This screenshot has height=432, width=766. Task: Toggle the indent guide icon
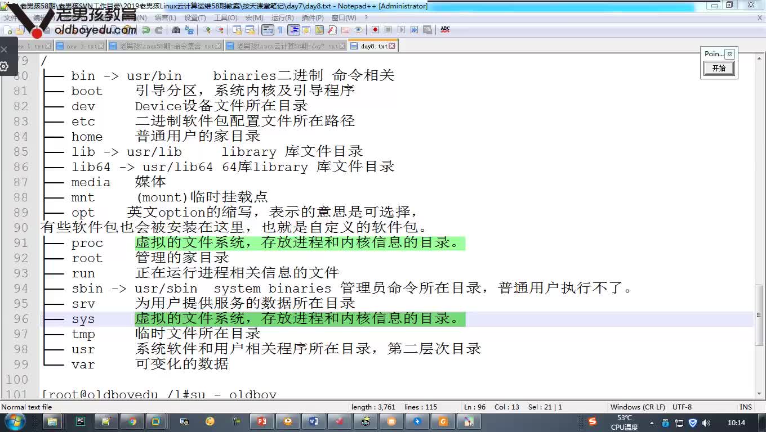pyautogui.click(x=293, y=30)
